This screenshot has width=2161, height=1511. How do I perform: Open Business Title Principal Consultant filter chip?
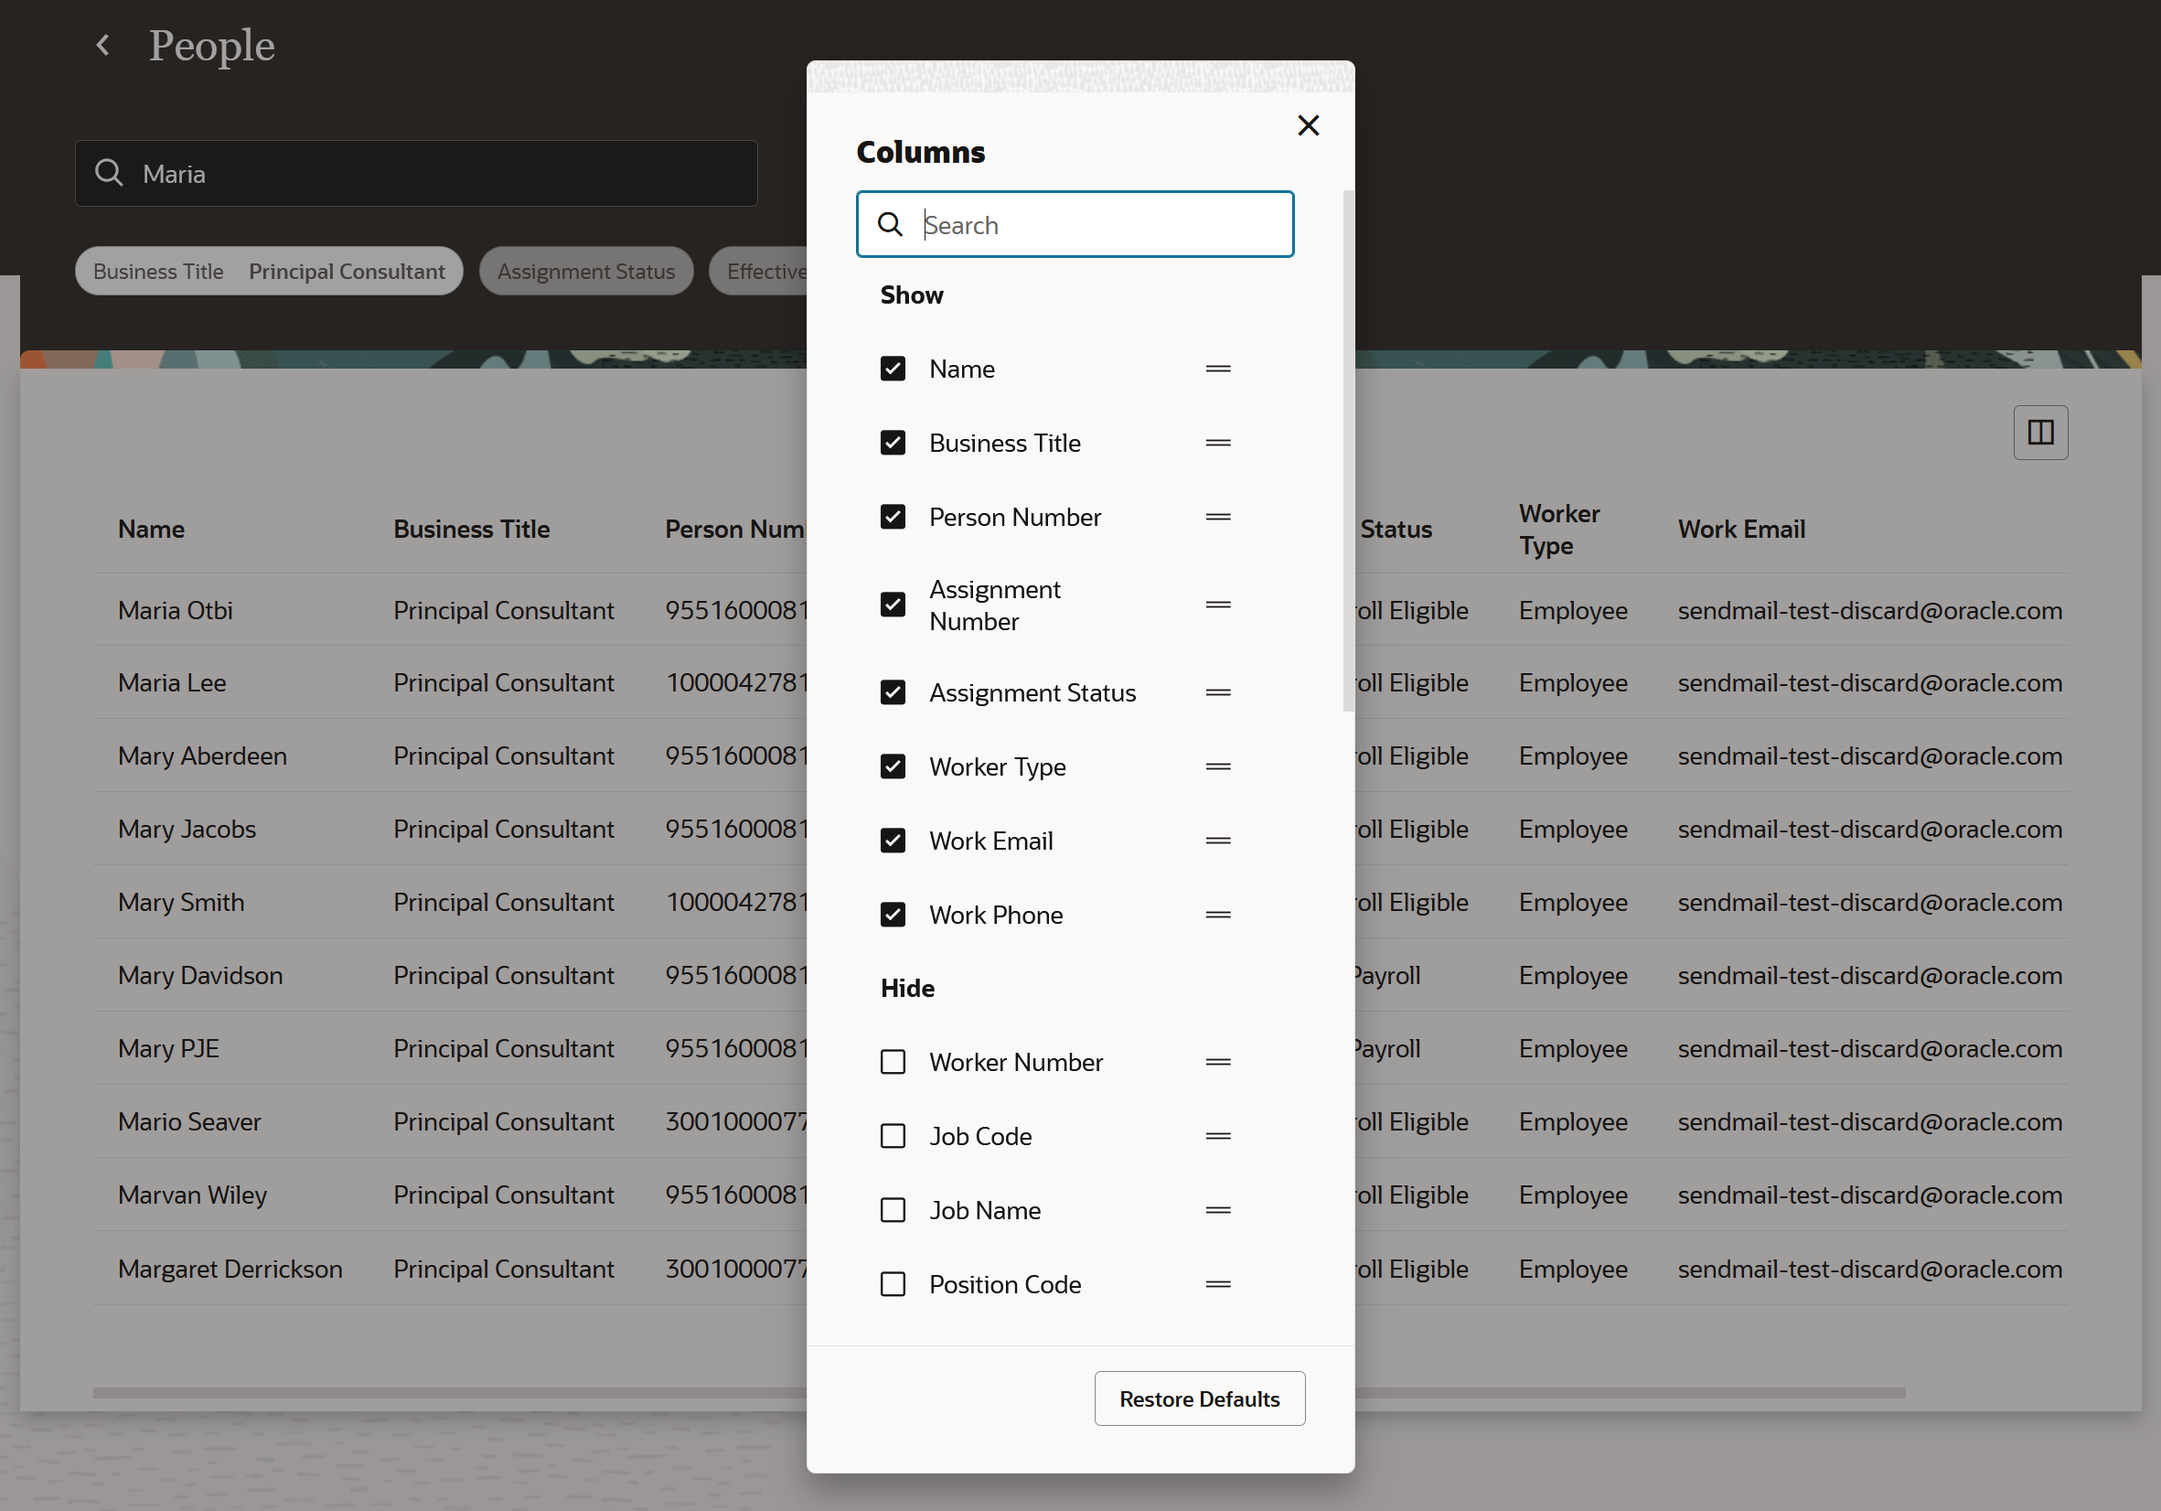click(268, 271)
